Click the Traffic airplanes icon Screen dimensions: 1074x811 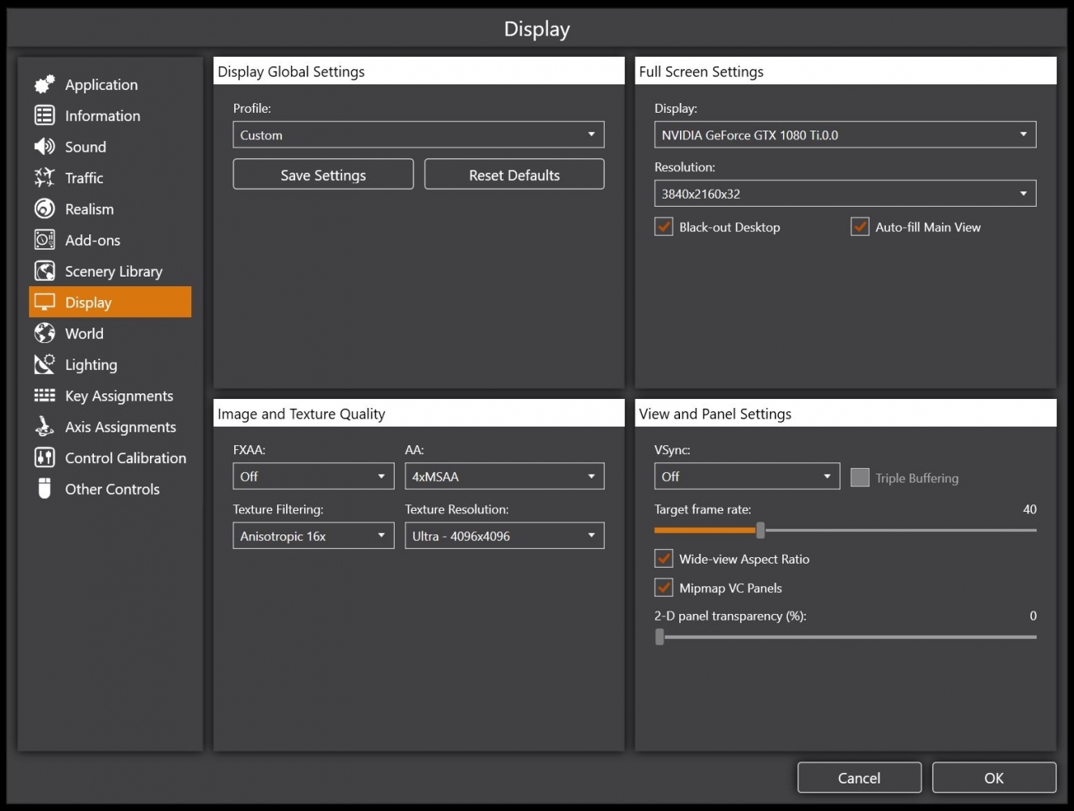click(45, 178)
